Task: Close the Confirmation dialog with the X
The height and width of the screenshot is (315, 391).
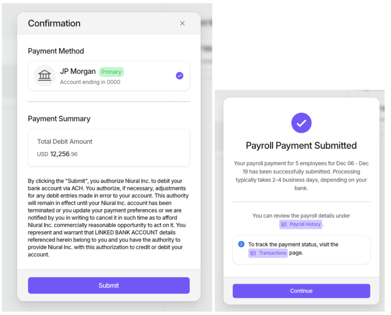Action: click(x=182, y=23)
